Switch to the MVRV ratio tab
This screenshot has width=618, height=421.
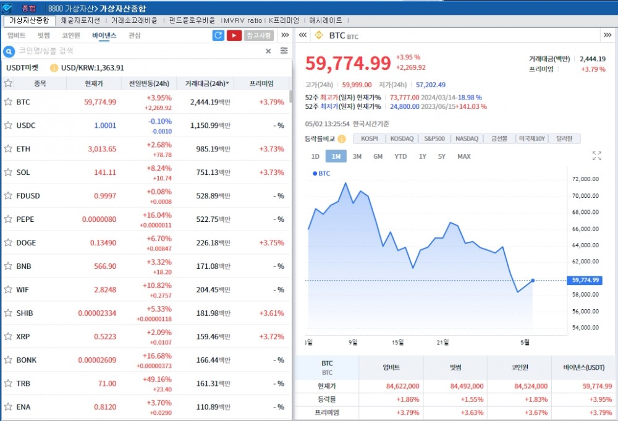tap(243, 20)
